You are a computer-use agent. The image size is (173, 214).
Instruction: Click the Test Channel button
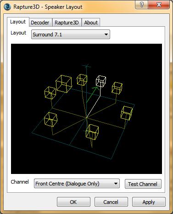[143, 184]
